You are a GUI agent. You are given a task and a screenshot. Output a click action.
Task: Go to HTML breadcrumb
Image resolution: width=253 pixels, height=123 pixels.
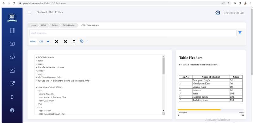tap(44, 25)
